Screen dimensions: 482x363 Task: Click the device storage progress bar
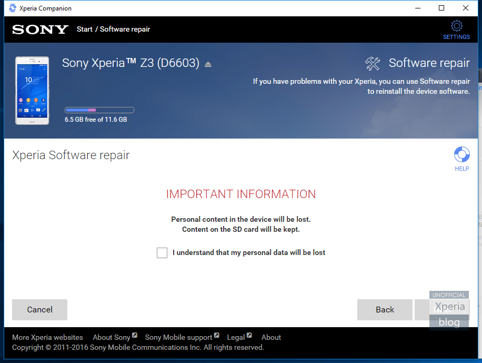tap(99, 110)
